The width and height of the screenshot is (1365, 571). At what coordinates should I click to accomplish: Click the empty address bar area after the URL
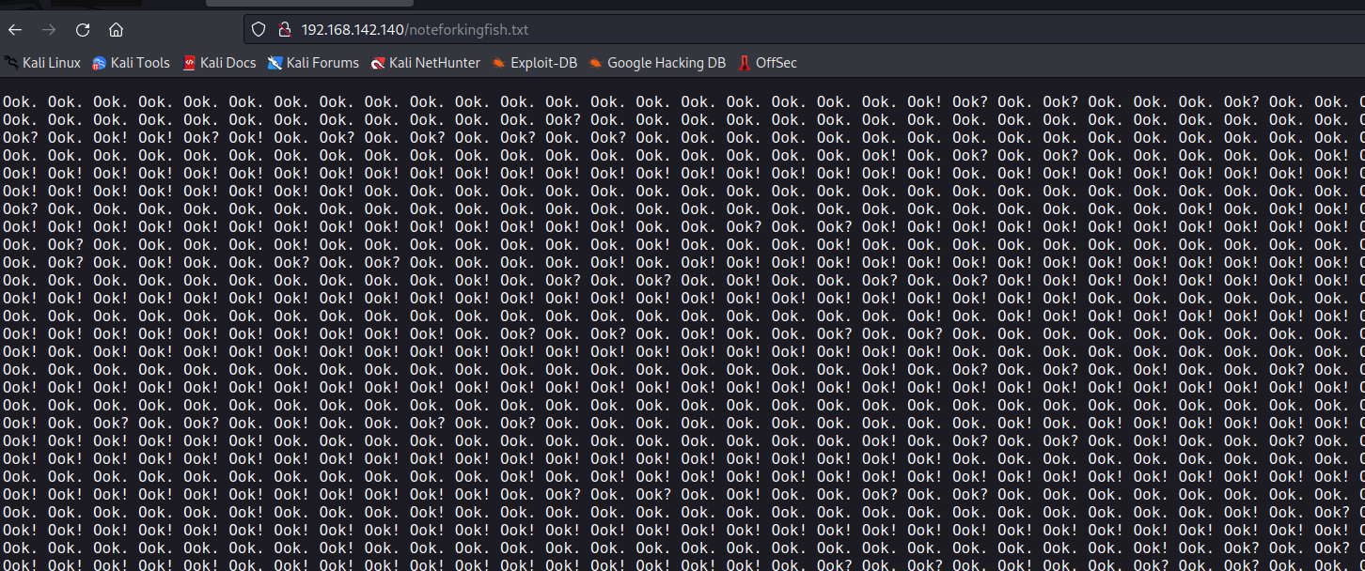coord(846,29)
